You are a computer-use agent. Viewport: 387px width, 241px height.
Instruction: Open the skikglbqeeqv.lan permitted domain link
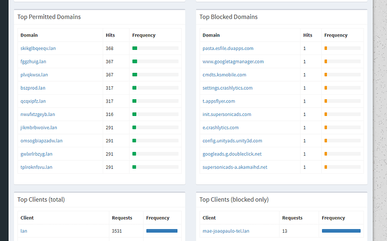[x=38, y=49]
